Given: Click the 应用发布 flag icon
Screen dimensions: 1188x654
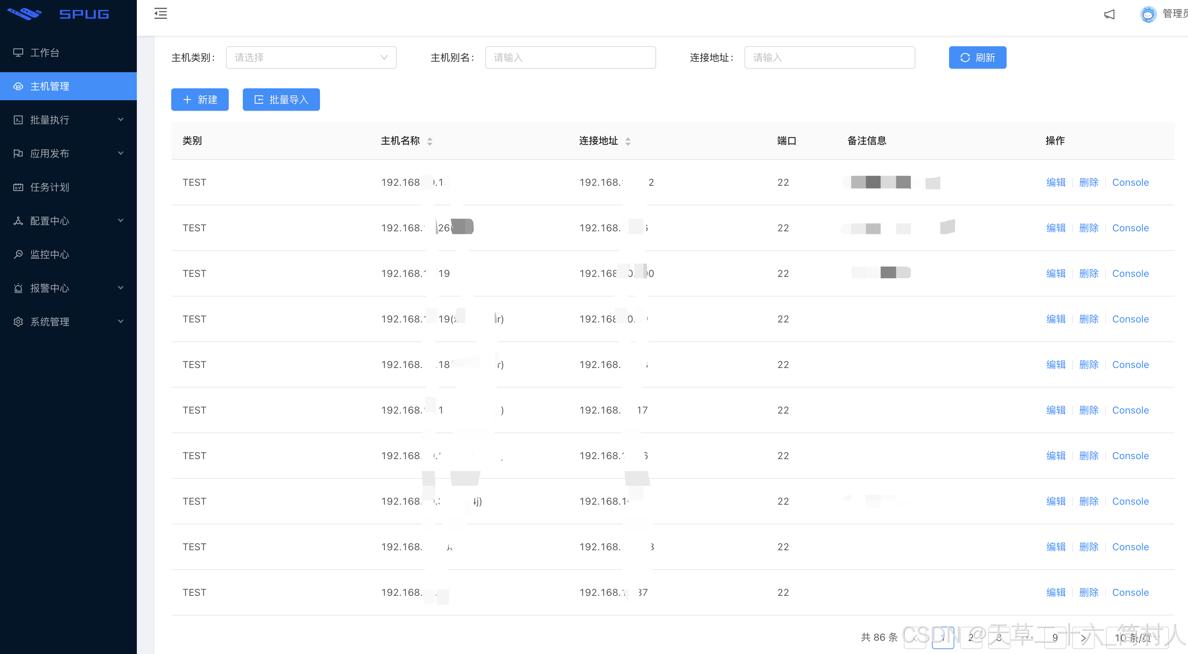Looking at the screenshot, I should [19, 154].
